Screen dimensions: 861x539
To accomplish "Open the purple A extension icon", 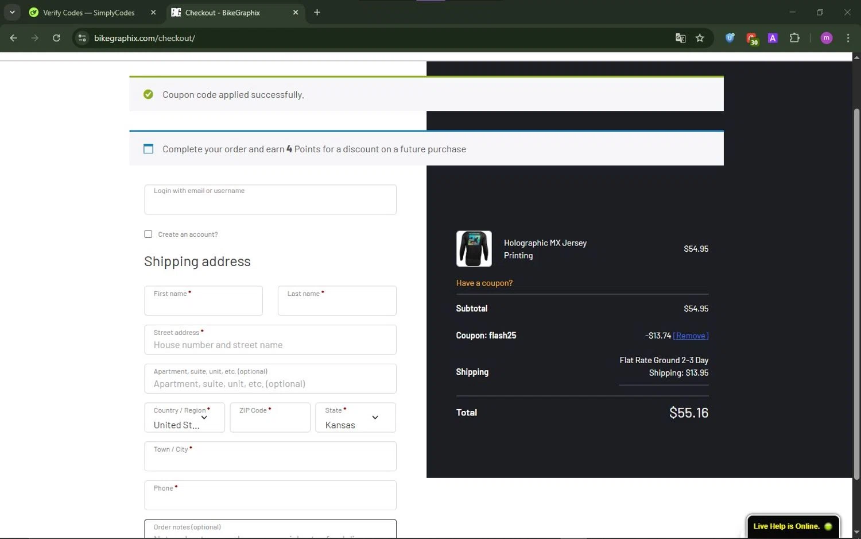I will (773, 38).
